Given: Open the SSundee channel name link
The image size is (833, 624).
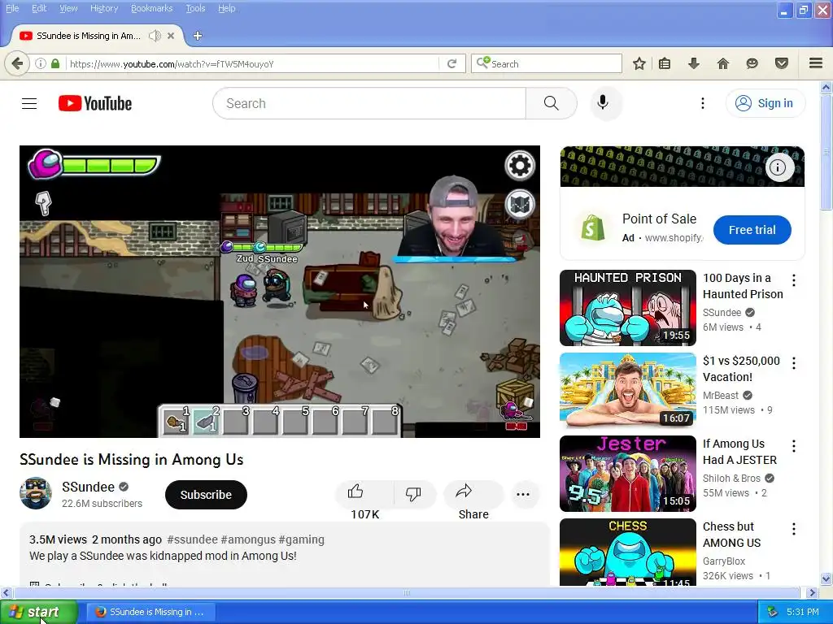Looking at the screenshot, I should pyautogui.click(x=88, y=487).
